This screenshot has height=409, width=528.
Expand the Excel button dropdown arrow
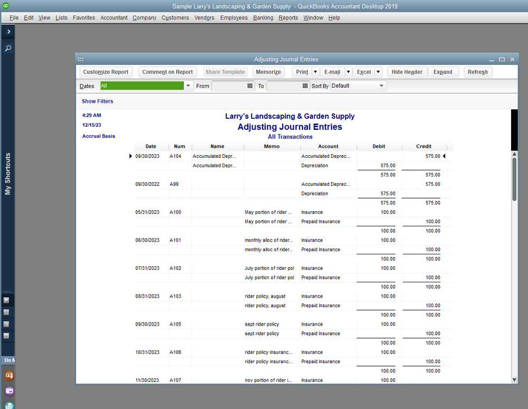[378, 72]
